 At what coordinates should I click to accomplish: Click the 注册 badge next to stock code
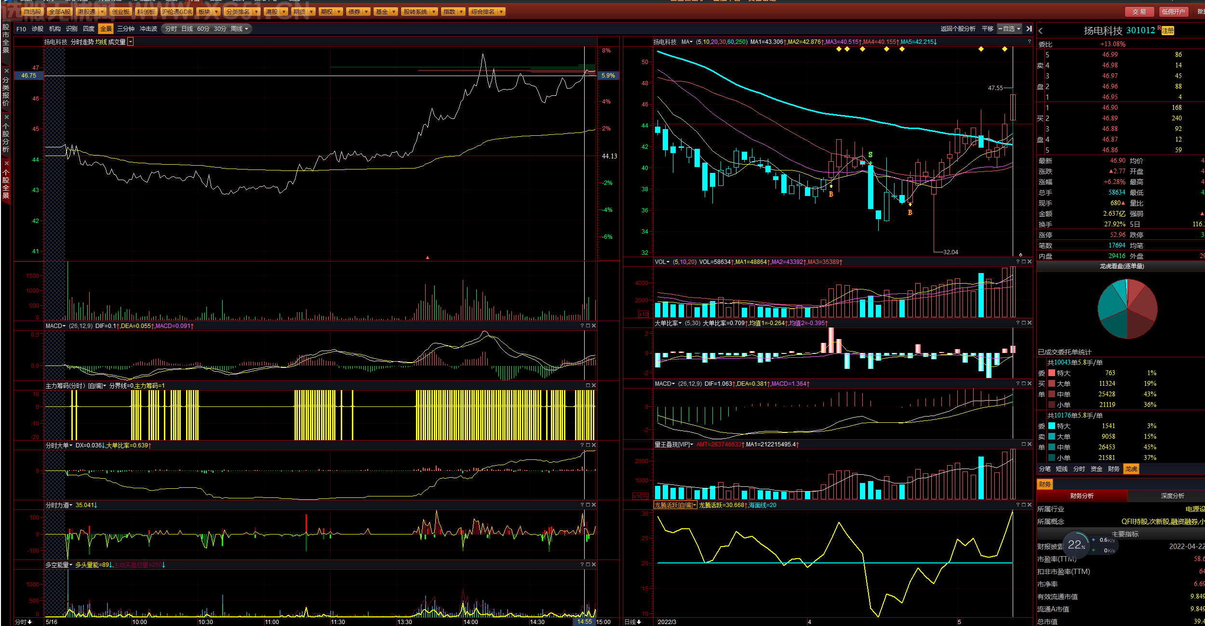click(x=1168, y=31)
